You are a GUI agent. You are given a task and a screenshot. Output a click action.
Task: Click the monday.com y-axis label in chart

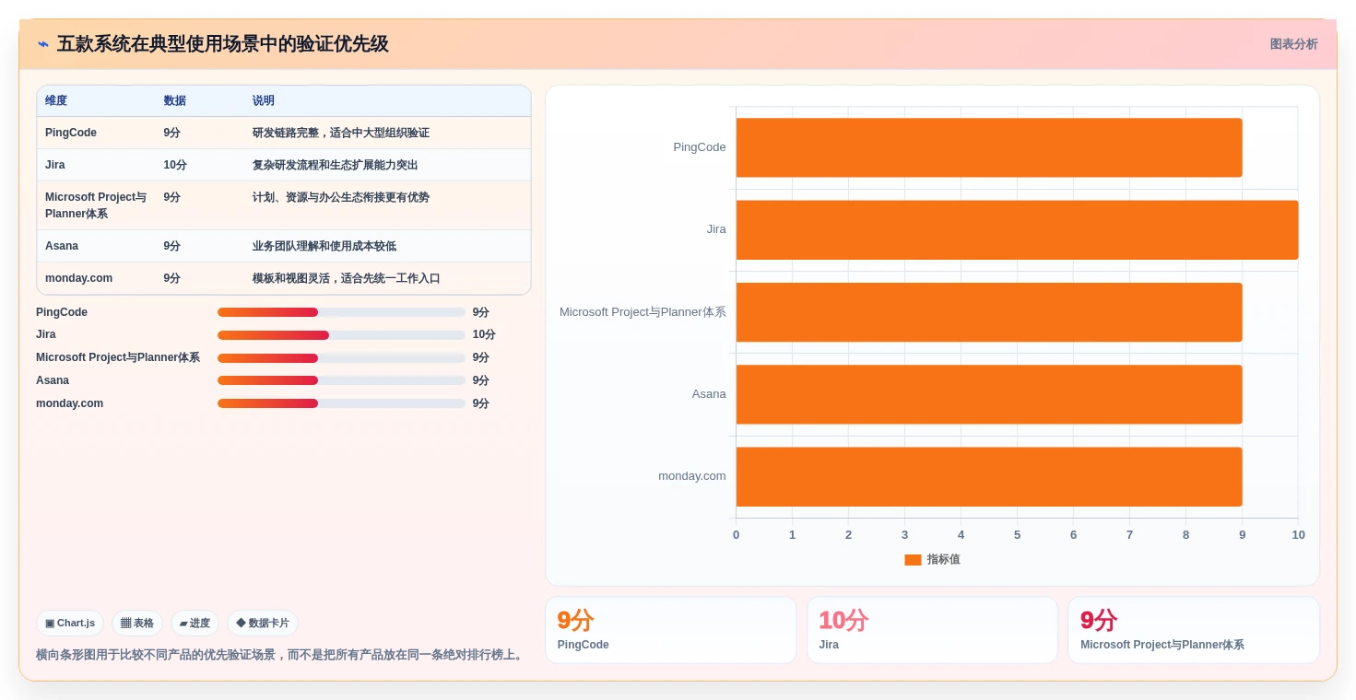point(692,476)
